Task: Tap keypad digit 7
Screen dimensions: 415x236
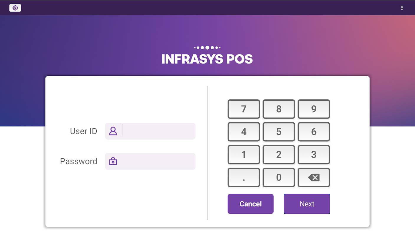Action: click(x=244, y=109)
